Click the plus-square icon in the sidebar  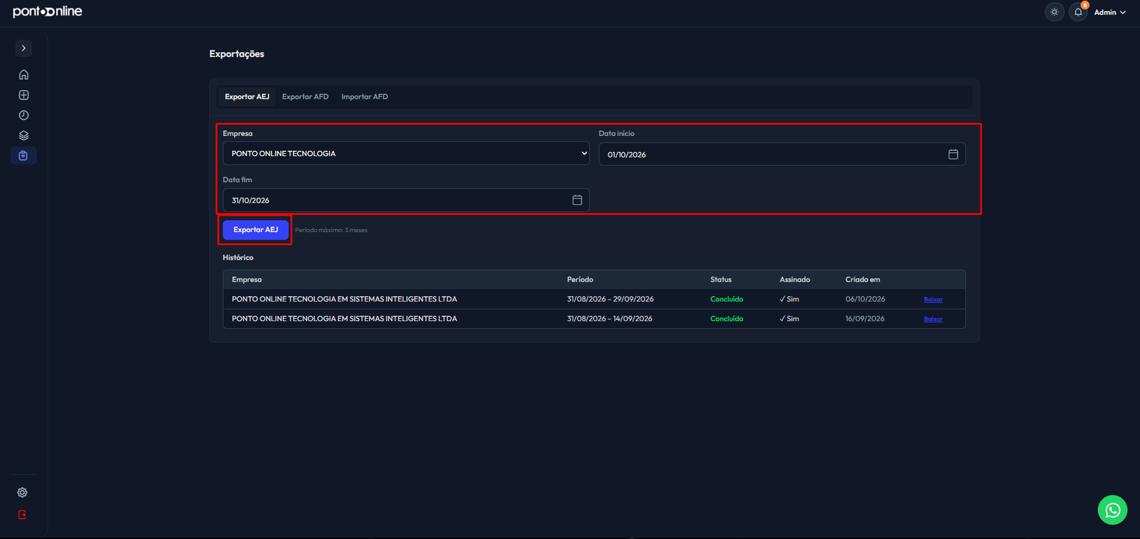[24, 95]
